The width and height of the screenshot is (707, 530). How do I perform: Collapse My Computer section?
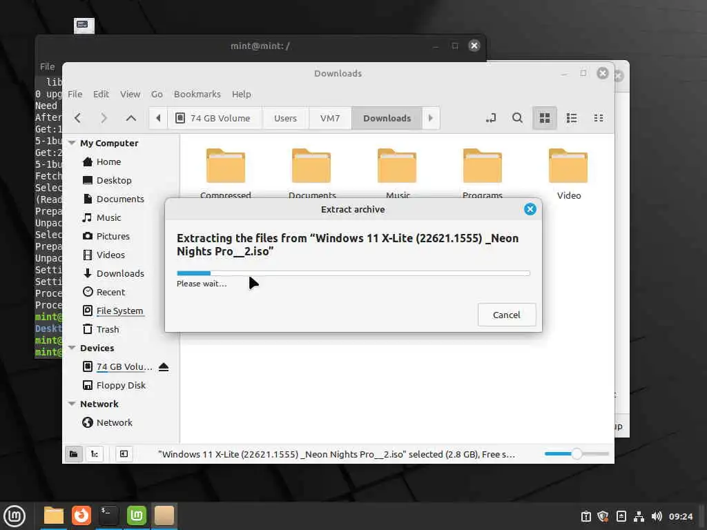click(72, 143)
